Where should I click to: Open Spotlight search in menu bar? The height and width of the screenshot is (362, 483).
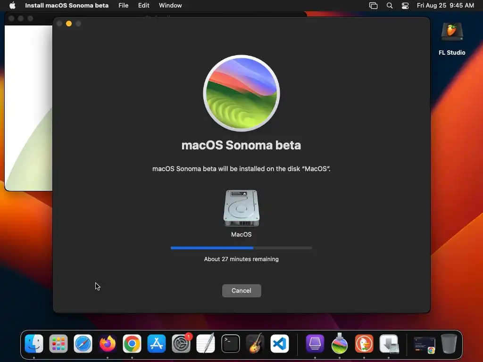click(x=390, y=6)
